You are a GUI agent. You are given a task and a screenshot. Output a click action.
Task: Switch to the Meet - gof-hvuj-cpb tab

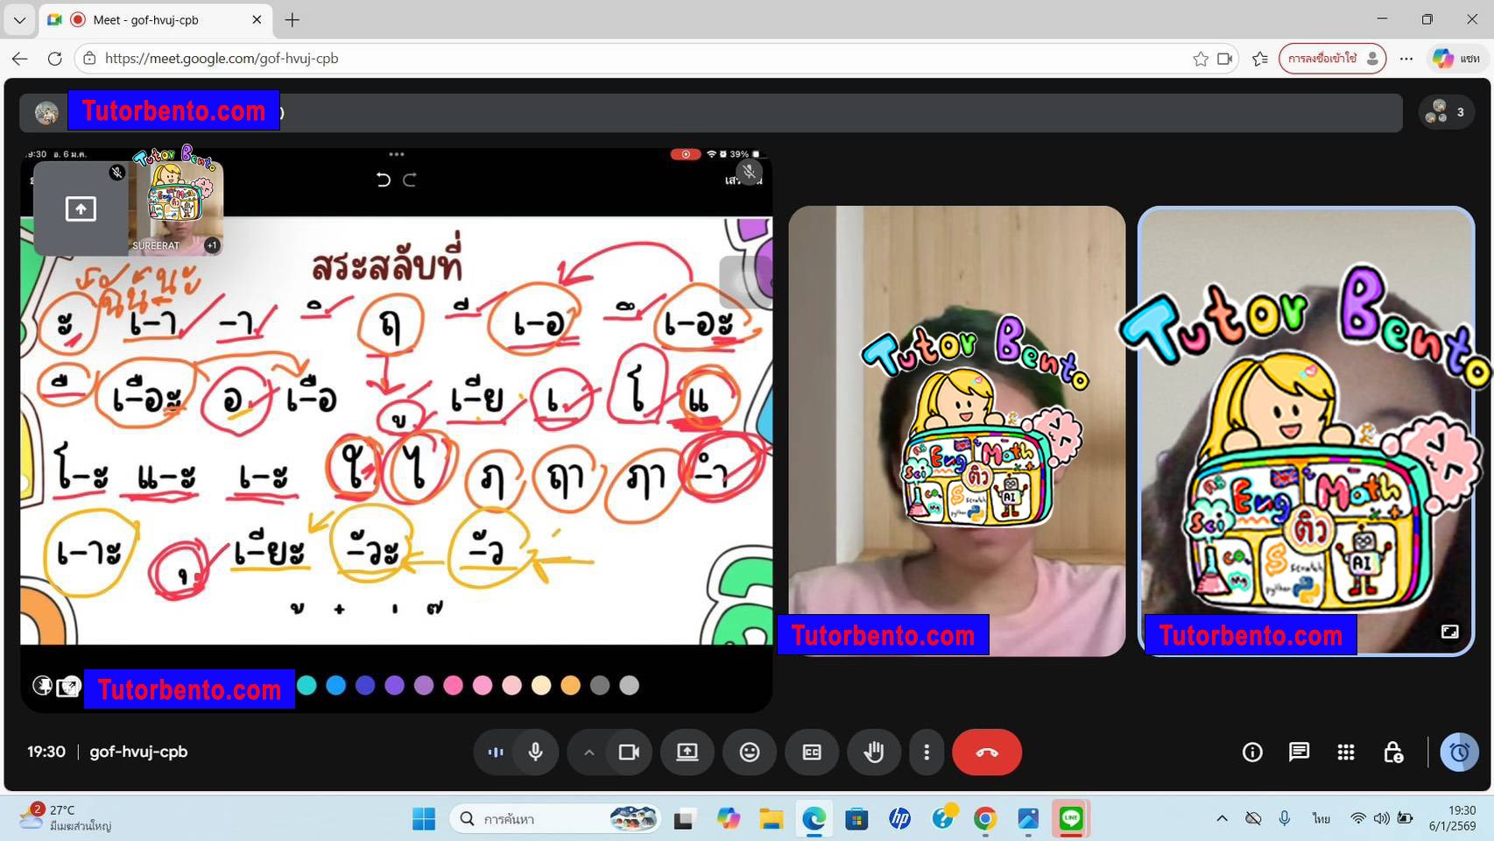pos(149,19)
